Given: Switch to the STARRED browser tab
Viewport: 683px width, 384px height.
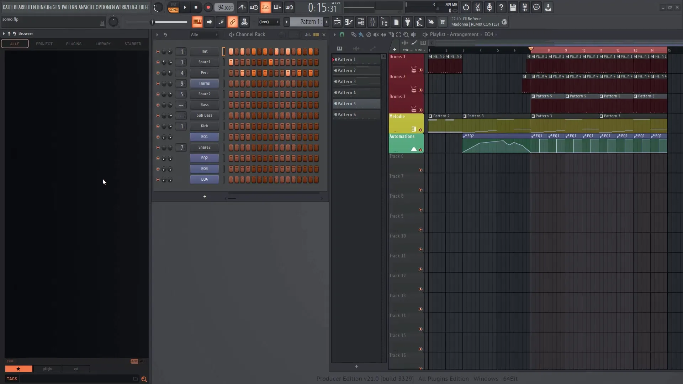Looking at the screenshot, I should point(133,44).
